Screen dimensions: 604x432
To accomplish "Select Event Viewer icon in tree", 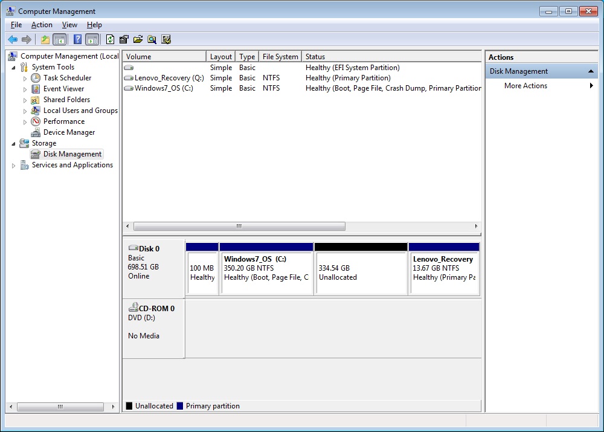I will pos(36,89).
